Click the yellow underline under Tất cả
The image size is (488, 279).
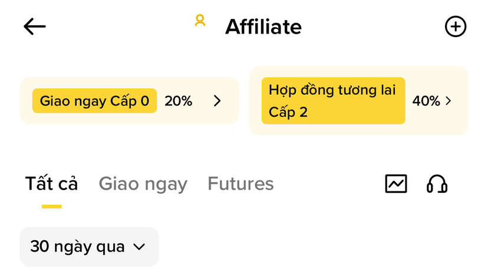tap(52, 207)
